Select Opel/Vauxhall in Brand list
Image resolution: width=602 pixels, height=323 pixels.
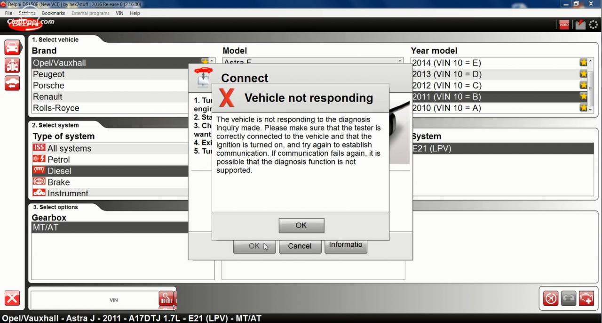[x=110, y=63]
